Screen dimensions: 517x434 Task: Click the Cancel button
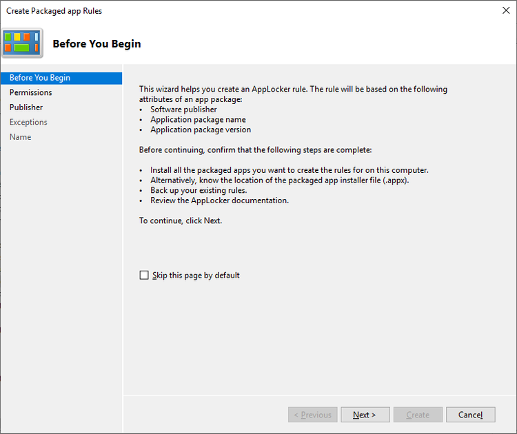click(x=470, y=415)
